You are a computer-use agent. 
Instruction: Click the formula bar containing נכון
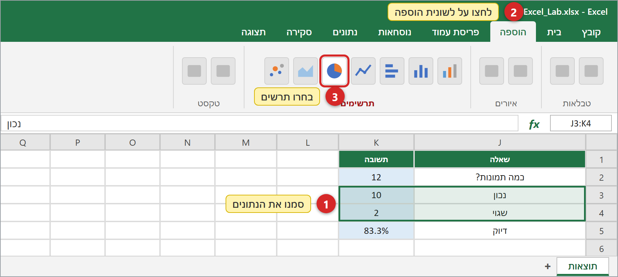point(259,123)
